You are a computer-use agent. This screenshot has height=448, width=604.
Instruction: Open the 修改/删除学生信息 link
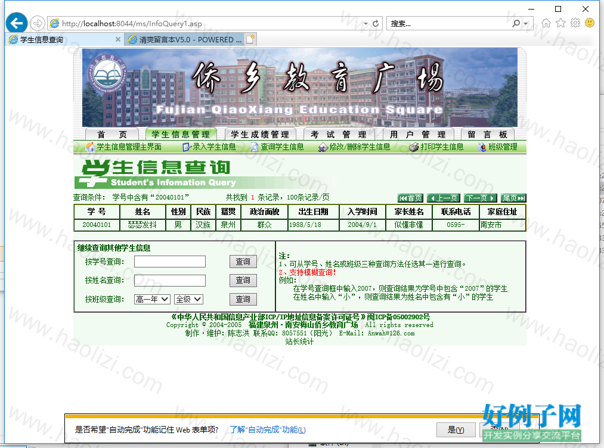[x=360, y=147]
